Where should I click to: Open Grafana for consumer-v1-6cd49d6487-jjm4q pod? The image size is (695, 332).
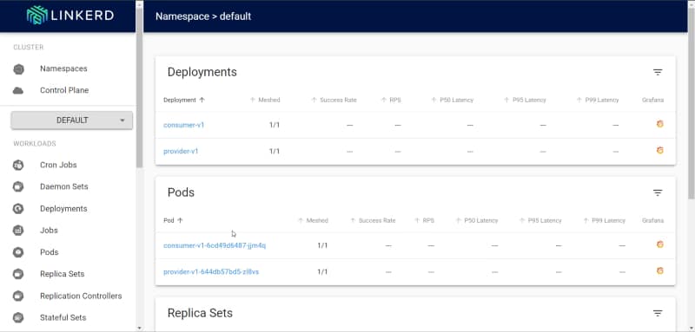659,244
